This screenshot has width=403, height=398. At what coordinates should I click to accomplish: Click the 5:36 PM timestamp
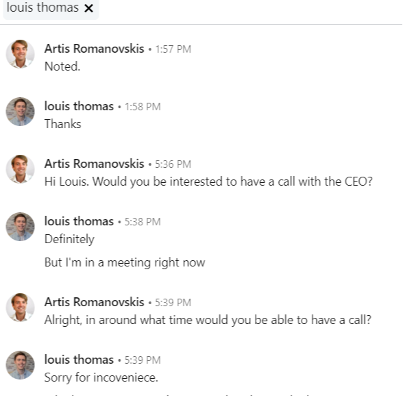[173, 164]
